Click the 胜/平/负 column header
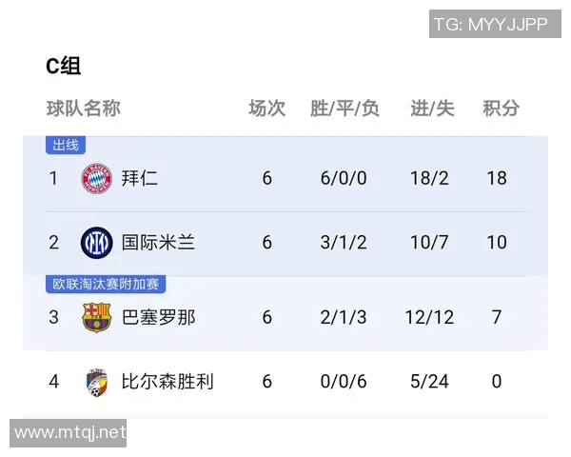Viewport: 571px width, 457px height. coord(344,108)
